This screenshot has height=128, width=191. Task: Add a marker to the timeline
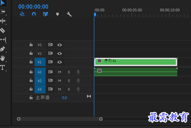click(57, 14)
